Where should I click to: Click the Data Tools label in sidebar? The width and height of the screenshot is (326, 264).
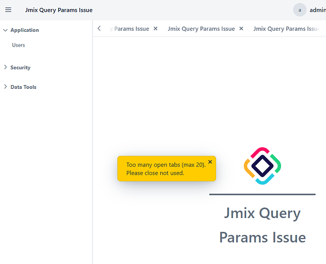click(23, 87)
